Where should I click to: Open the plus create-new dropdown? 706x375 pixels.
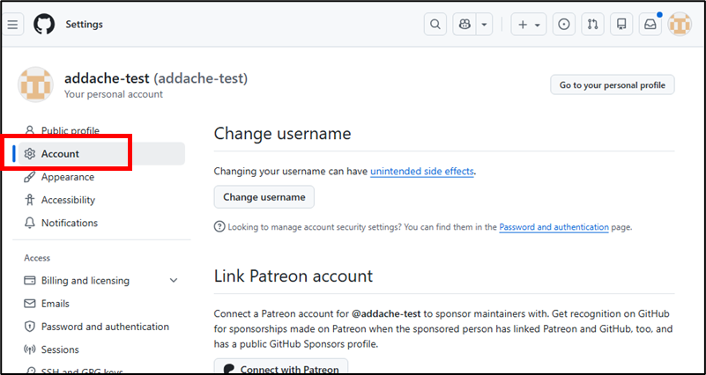(530, 25)
